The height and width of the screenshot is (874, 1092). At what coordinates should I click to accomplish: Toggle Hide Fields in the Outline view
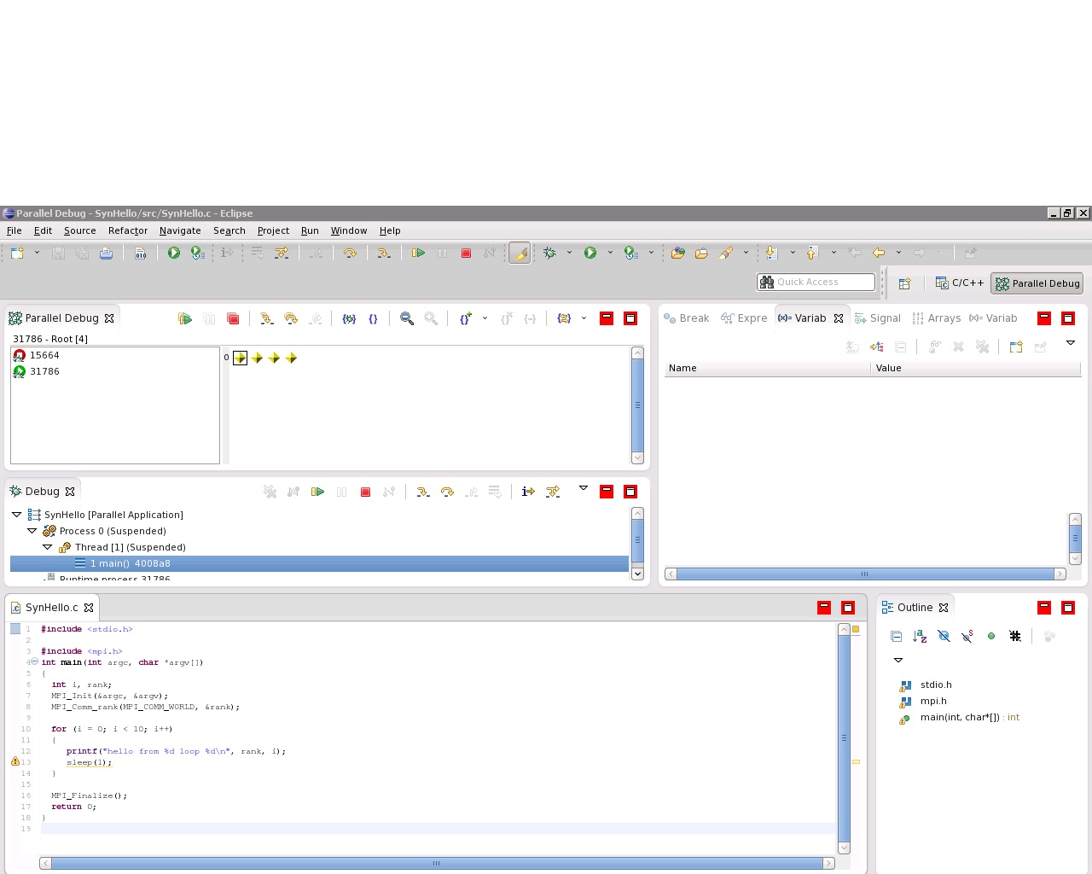click(x=944, y=636)
